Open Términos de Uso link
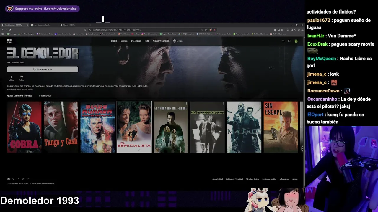This screenshot has width=378, height=212. [x=252, y=179]
